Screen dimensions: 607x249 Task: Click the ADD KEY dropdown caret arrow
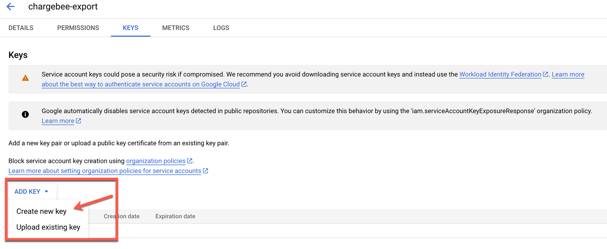click(46, 192)
